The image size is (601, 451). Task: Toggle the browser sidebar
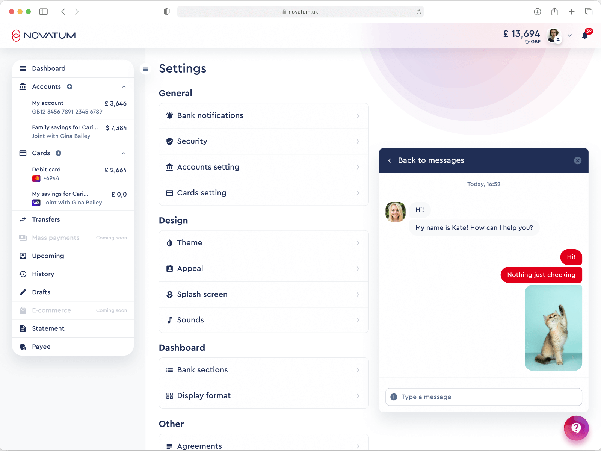(x=44, y=12)
